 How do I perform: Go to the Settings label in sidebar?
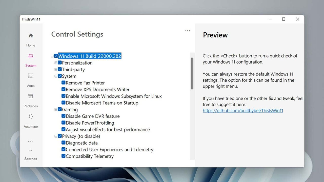tap(31, 159)
